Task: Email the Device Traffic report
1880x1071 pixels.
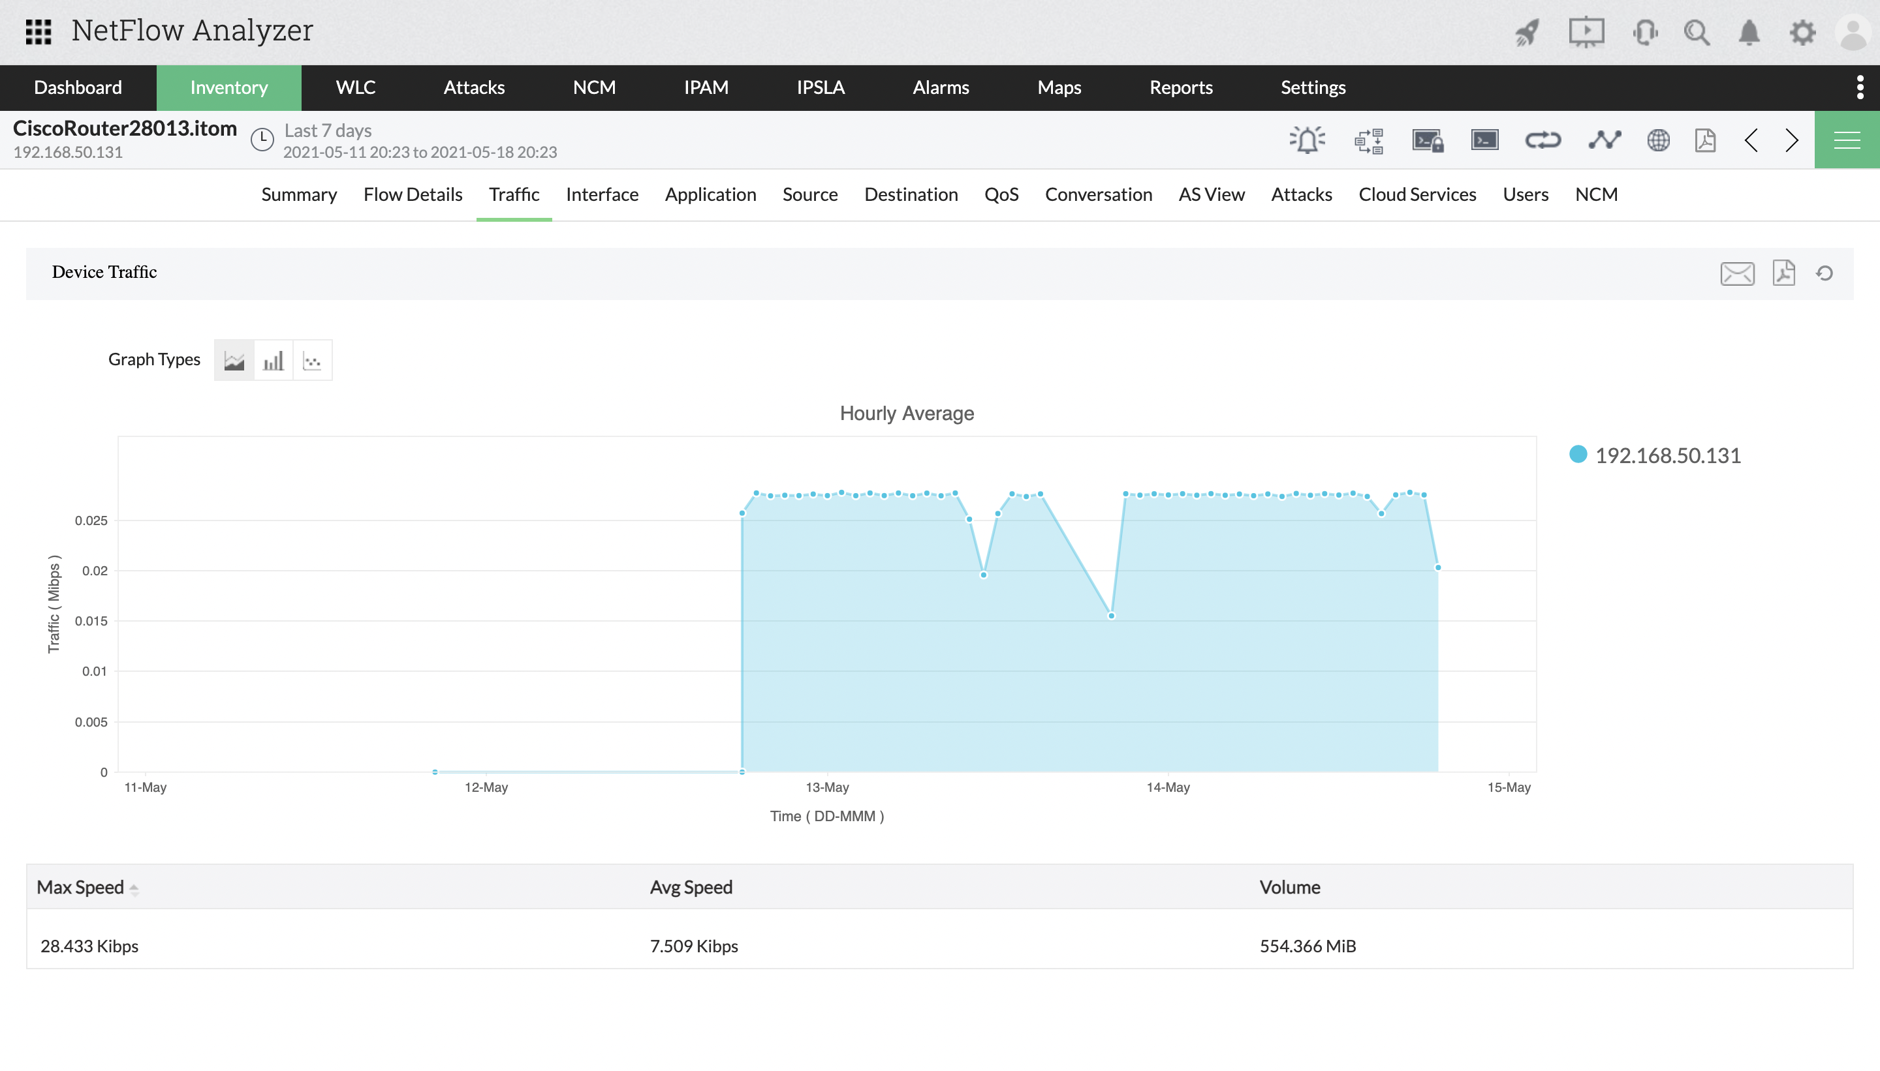Action: pos(1737,274)
